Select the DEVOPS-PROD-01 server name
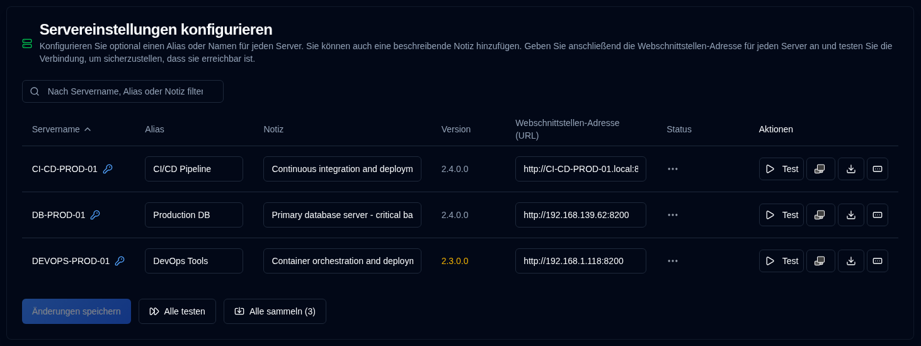Image resolution: width=921 pixels, height=346 pixels. pos(71,261)
